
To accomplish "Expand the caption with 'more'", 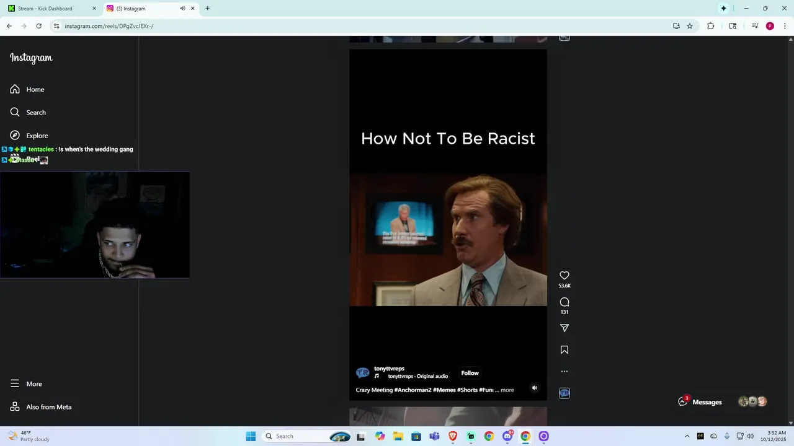I will (507, 390).
